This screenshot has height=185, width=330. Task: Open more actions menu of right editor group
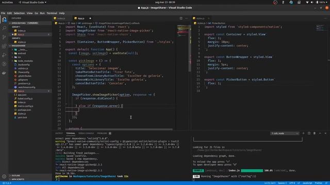click(x=325, y=18)
